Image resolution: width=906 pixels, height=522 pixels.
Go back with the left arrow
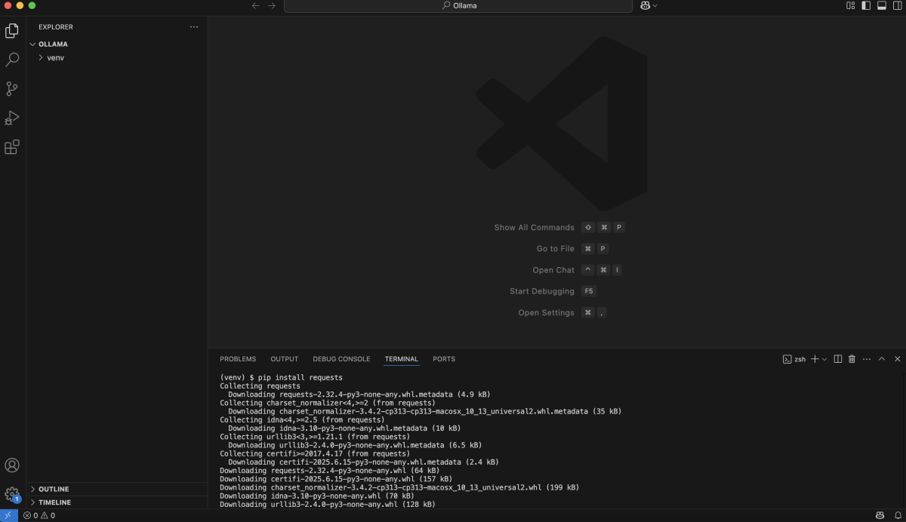tap(255, 5)
